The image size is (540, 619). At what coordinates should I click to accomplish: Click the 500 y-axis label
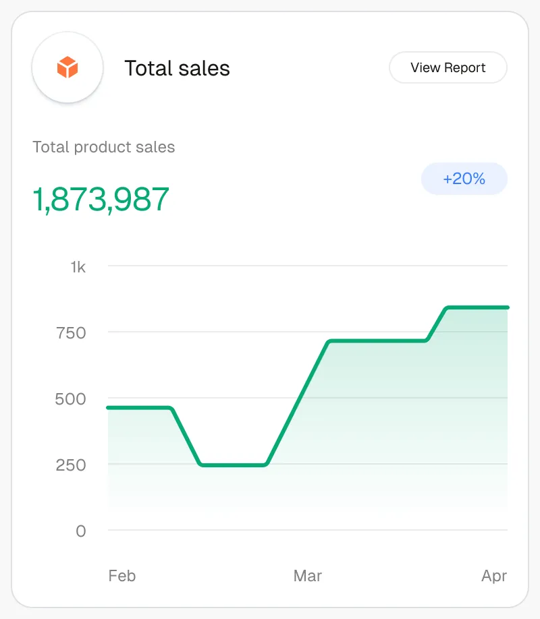[71, 399]
